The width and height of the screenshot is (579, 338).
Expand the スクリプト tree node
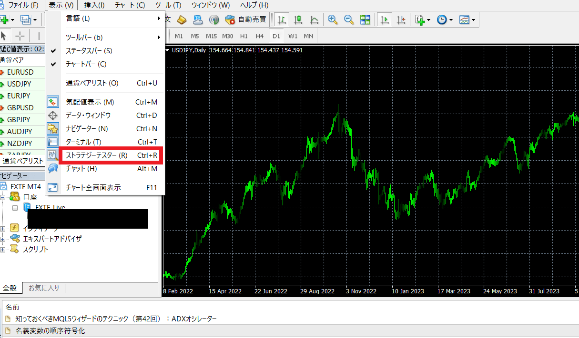click(x=3, y=250)
